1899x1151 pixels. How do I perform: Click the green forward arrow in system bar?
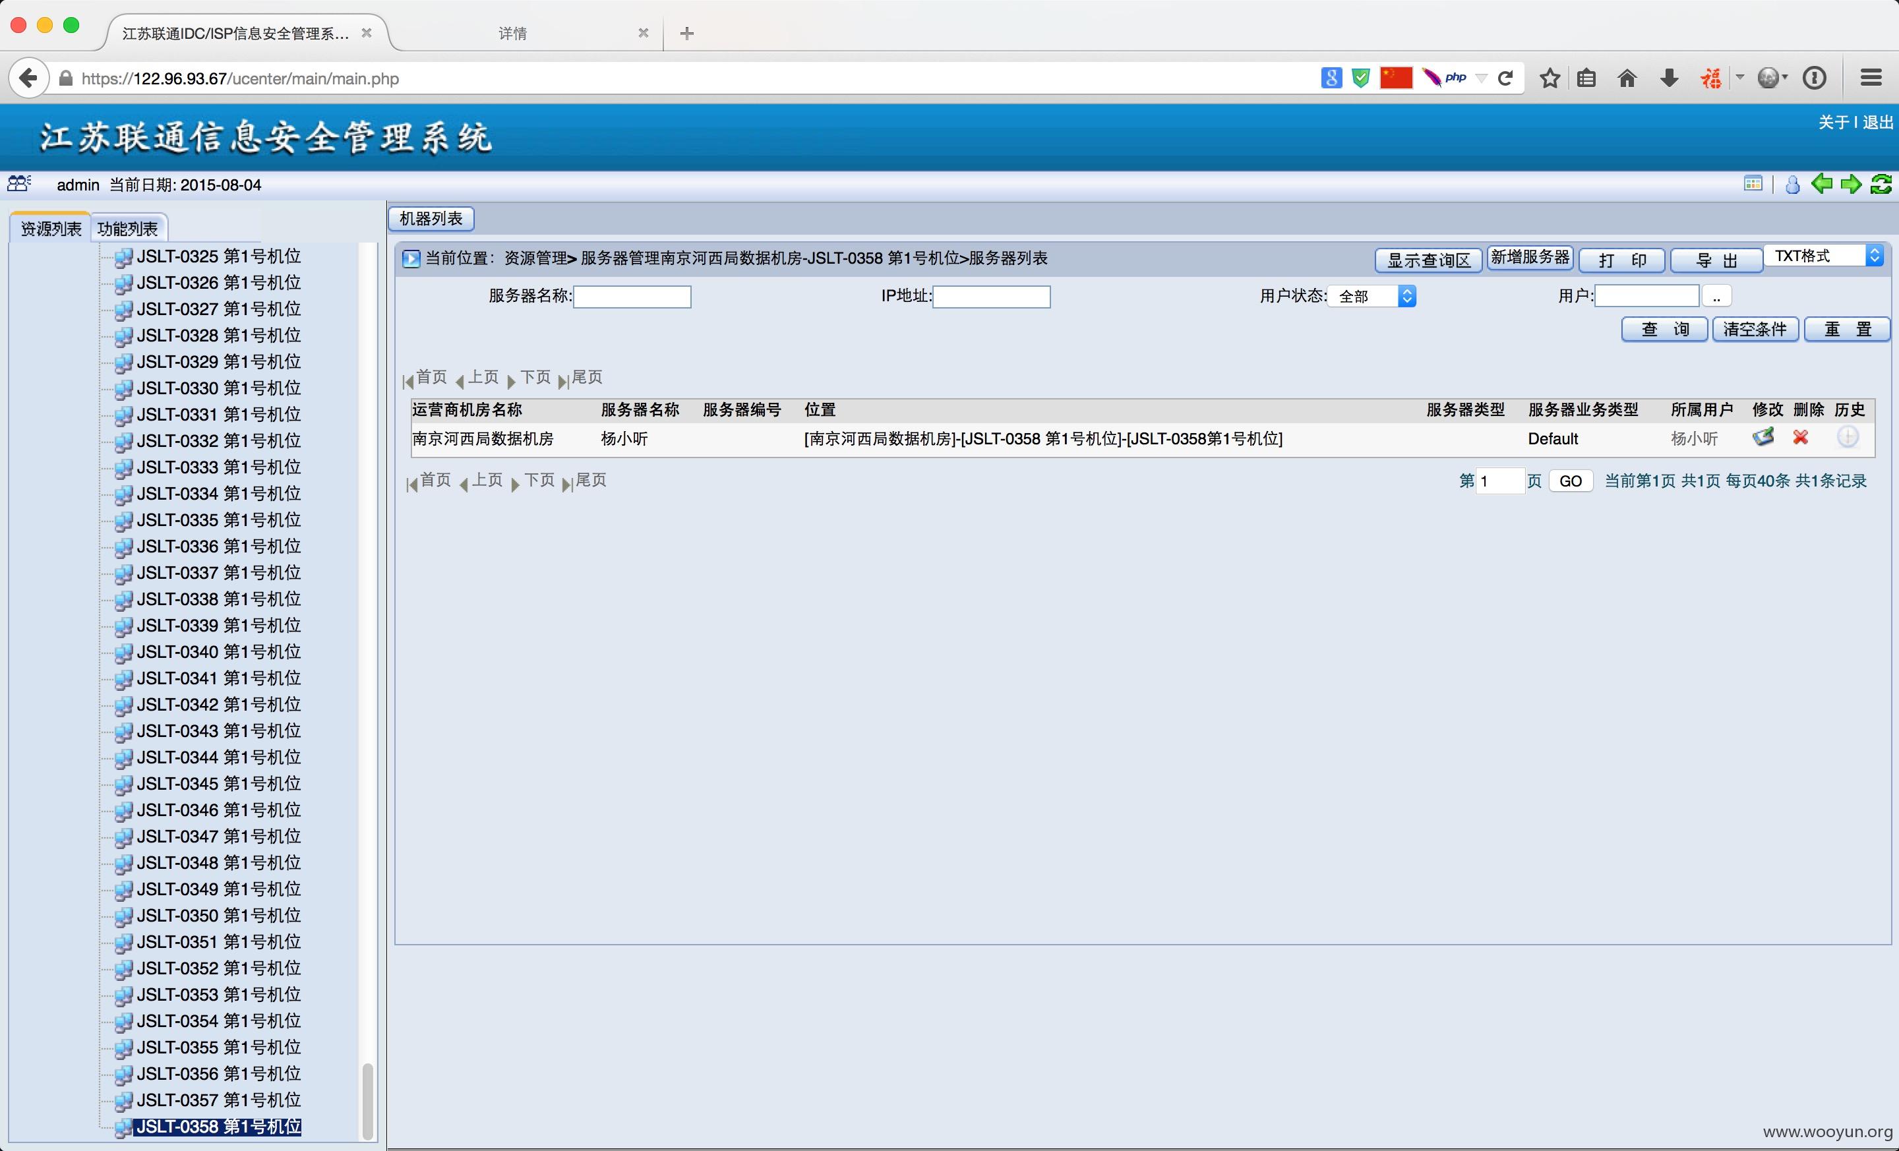click(1850, 183)
